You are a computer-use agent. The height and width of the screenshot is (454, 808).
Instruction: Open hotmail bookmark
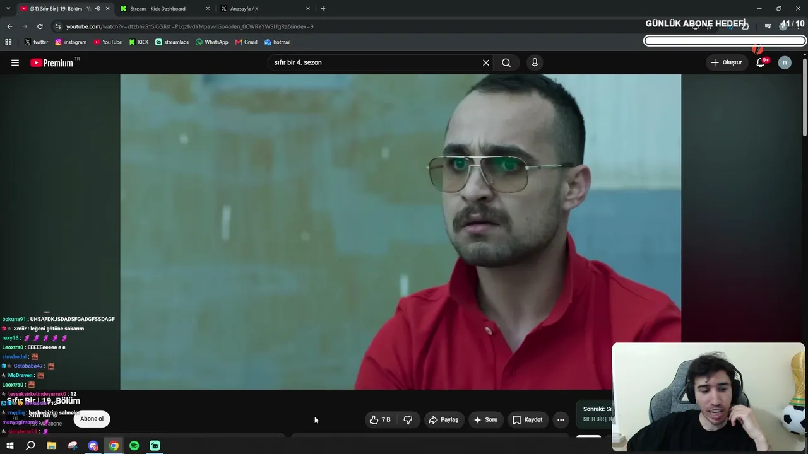pos(278,42)
